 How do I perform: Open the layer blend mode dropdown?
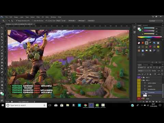click(x=144, y=71)
